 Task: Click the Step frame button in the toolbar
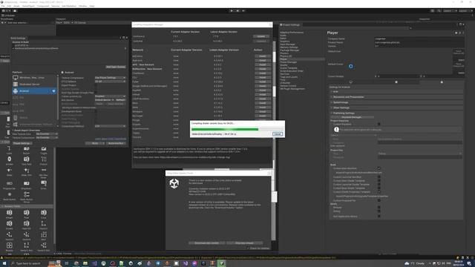point(243,10)
